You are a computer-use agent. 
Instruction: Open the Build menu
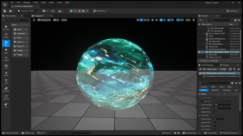[x=43, y=3]
